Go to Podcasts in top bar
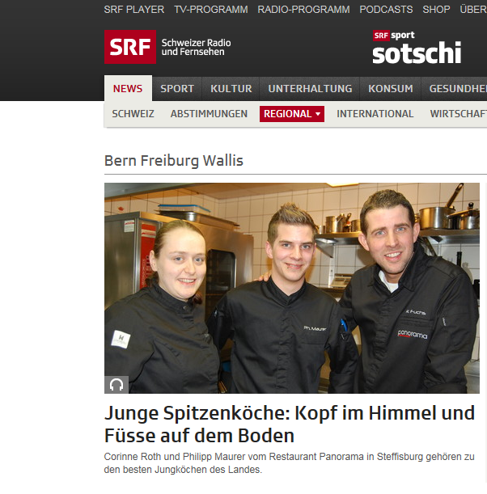The image size is (487, 494). pyautogui.click(x=386, y=10)
